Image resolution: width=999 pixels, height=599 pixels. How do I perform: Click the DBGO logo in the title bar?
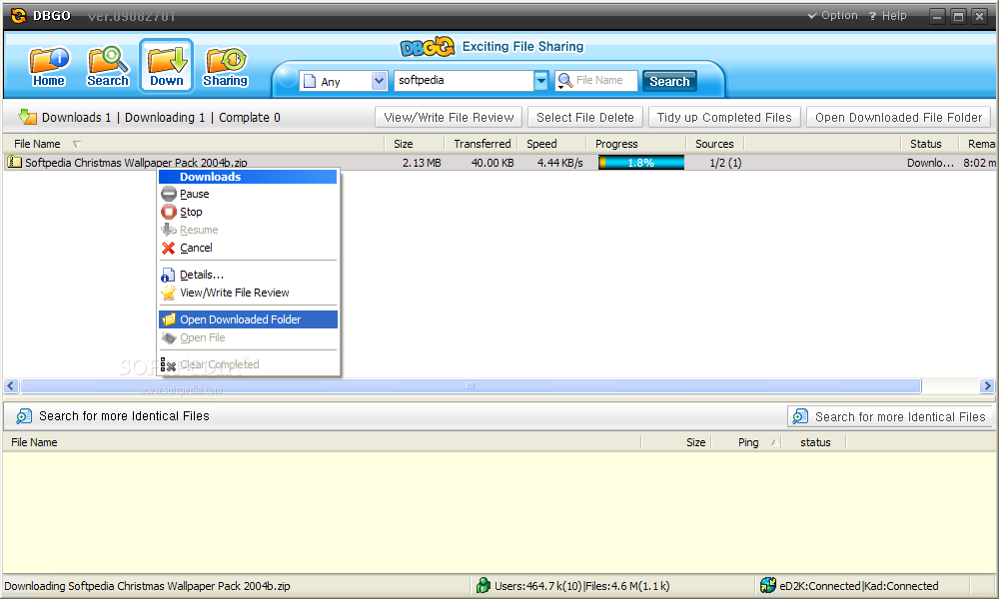18,16
